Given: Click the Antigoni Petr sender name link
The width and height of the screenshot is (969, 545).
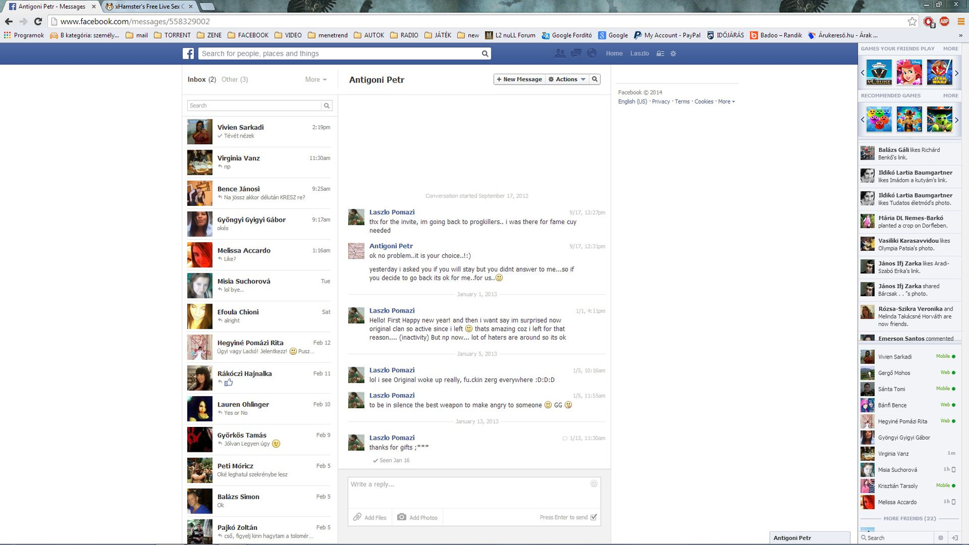Looking at the screenshot, I should point(391,246).
